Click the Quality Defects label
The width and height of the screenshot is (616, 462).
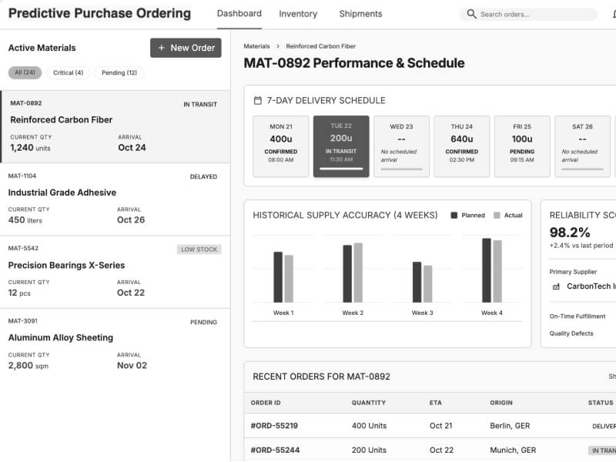click(x=571, y=333)
